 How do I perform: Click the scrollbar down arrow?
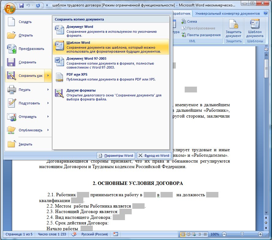pos(266,212)
